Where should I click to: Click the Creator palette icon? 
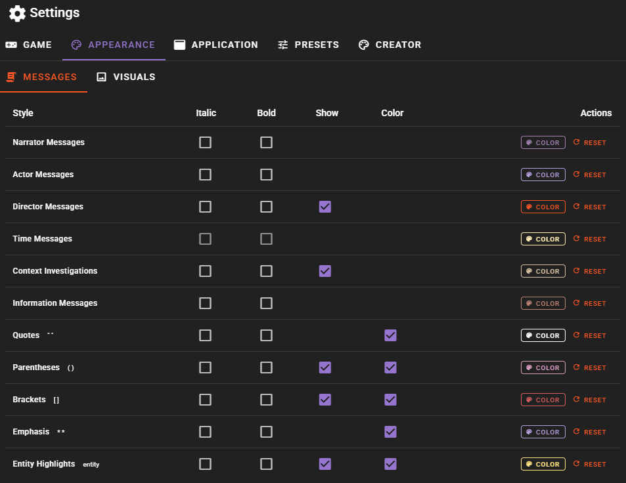pos(364,45)
